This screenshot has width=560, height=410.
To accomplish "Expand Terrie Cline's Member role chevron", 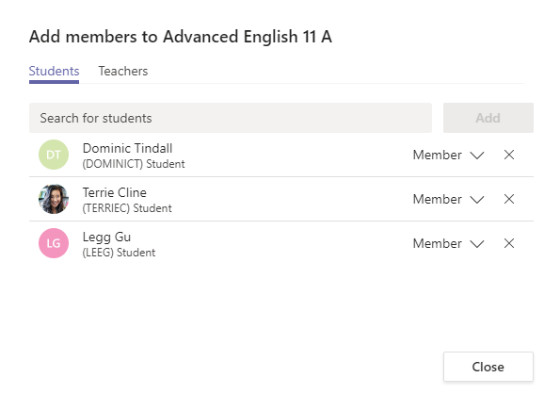I will click(x=477, y=200).
